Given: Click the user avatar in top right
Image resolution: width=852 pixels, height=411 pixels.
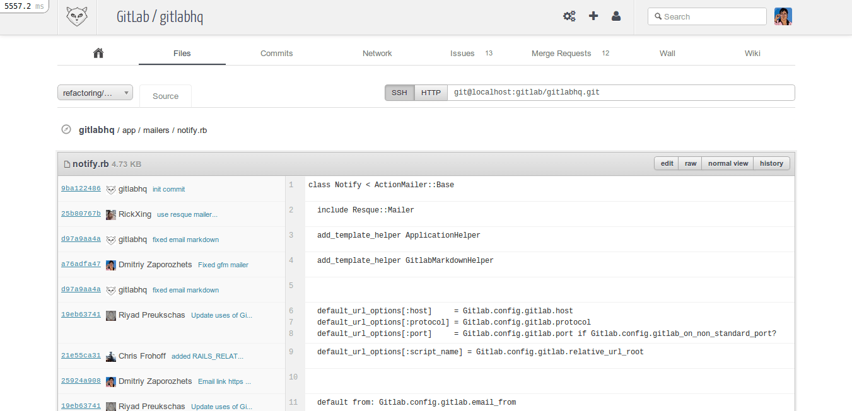Looking at the screenshot, I should pos(783,16).
